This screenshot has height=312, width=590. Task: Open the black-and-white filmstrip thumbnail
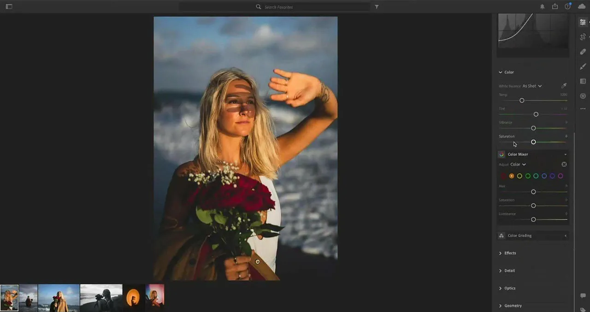[x=101, y=298]
